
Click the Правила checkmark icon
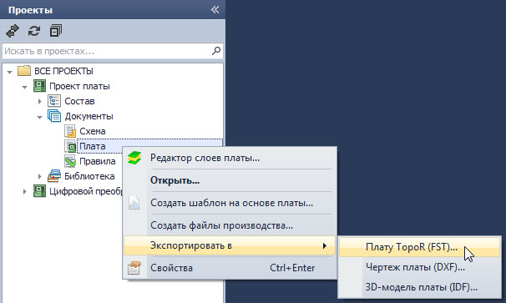(70, 161)
